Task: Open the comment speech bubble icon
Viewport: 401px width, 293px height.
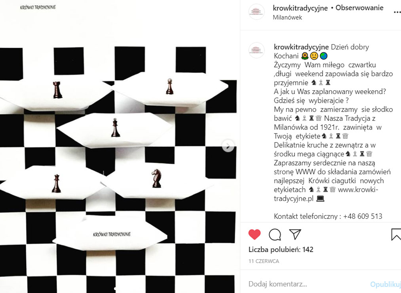Action: point(275,235)
